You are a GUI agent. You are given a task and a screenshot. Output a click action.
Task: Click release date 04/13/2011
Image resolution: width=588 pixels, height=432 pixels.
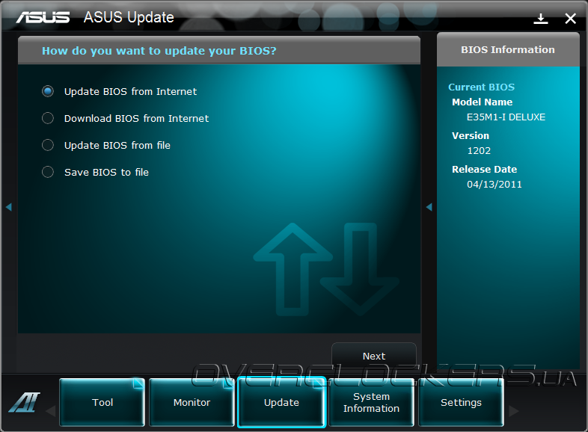[494, 185]
